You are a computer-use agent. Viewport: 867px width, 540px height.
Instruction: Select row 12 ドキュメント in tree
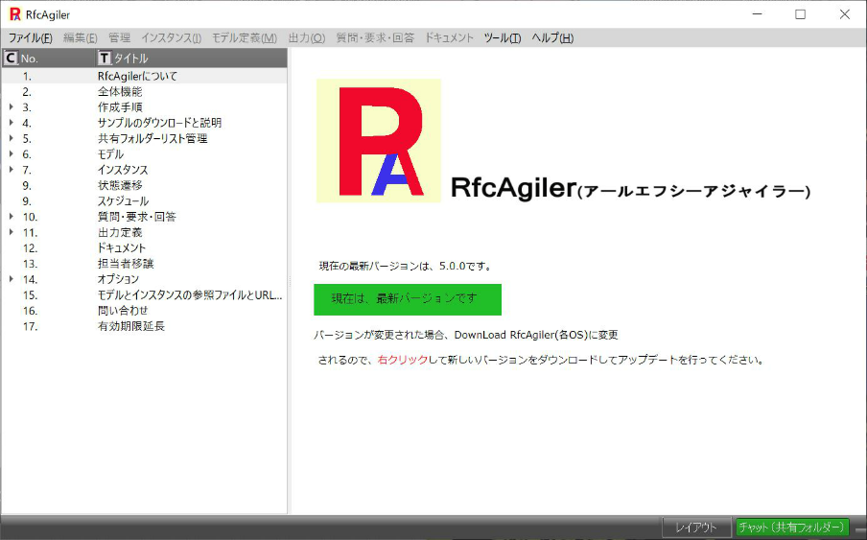[144, 247]
